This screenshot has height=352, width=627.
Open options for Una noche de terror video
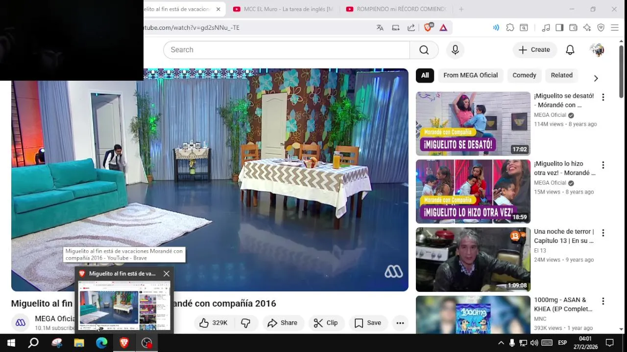(x=603, y=233)
